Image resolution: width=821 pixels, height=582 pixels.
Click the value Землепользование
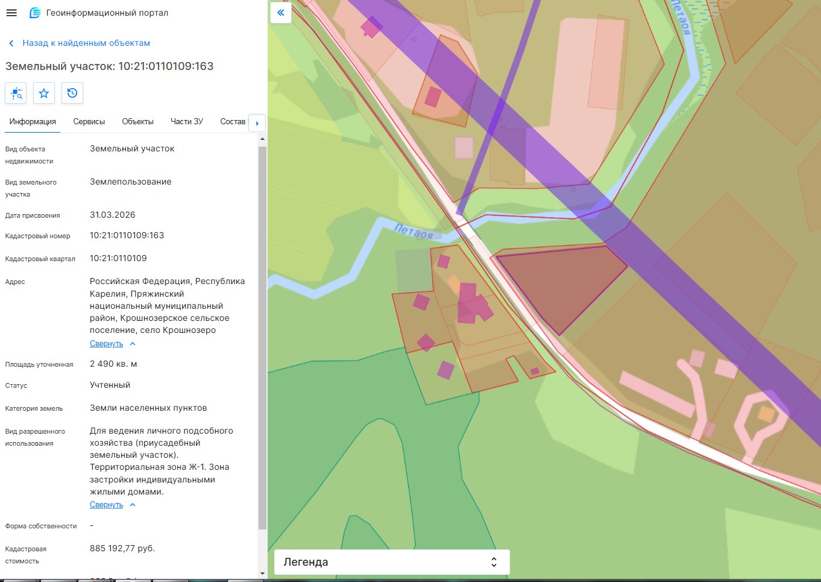[x=131, y=182]
